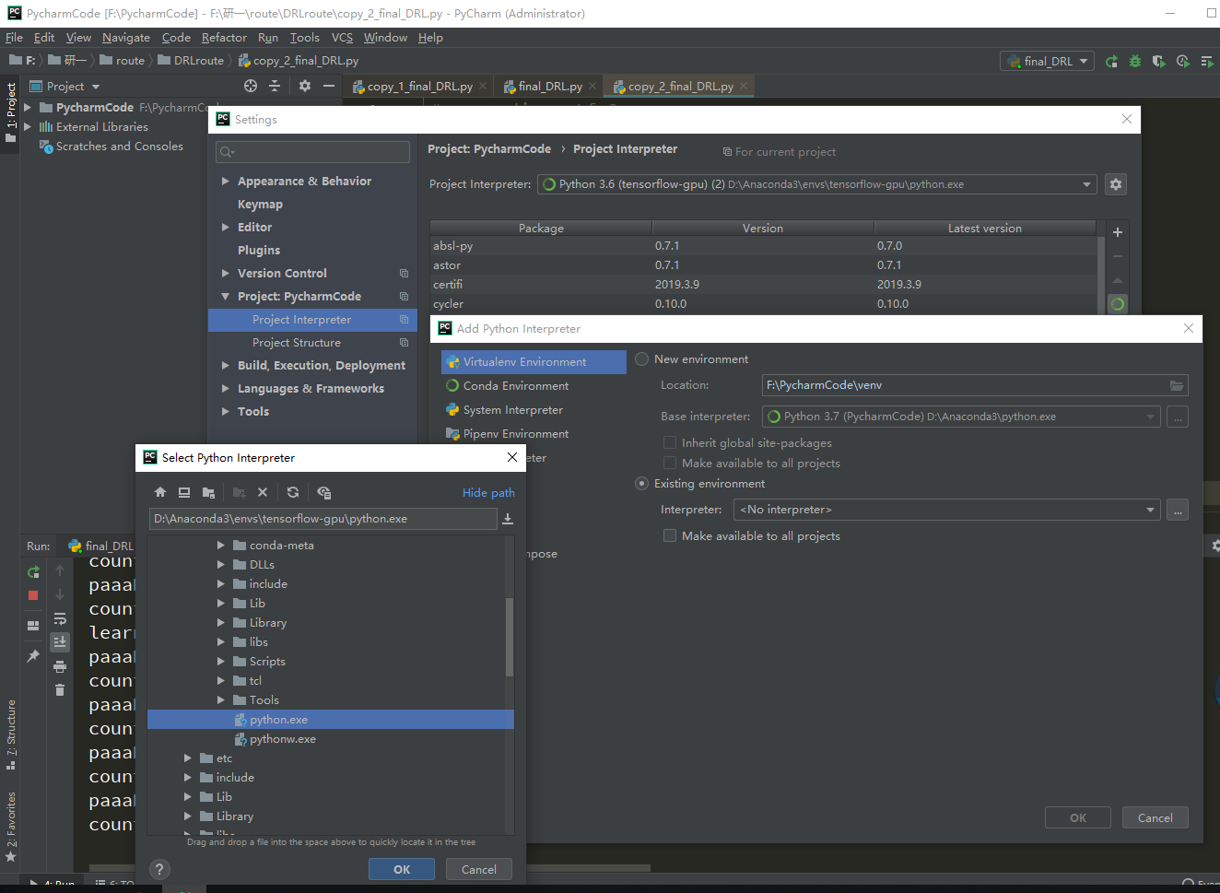This screenshot has height=893, width=1220.
Task: Toggle Inherit global site-packages checkbox
Action: coord(670,443)
